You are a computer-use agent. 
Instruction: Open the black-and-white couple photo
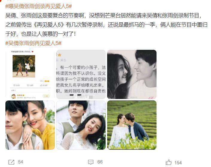pos(132,74)
